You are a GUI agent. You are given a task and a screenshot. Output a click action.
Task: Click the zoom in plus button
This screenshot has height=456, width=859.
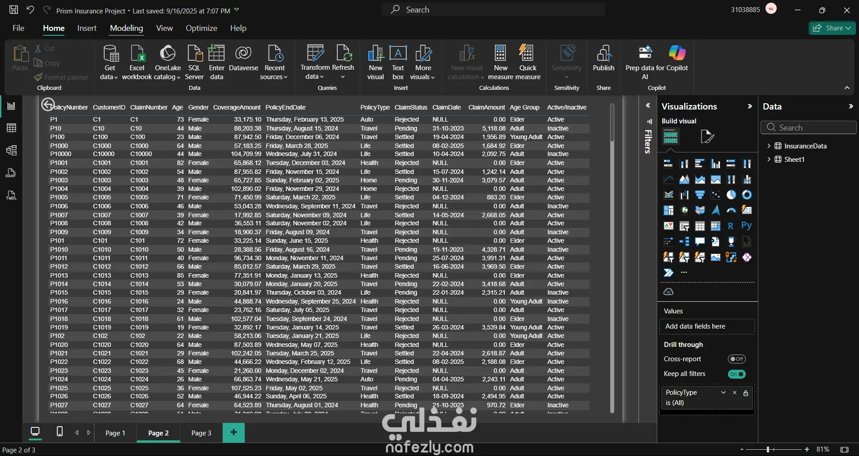[807, 449]
